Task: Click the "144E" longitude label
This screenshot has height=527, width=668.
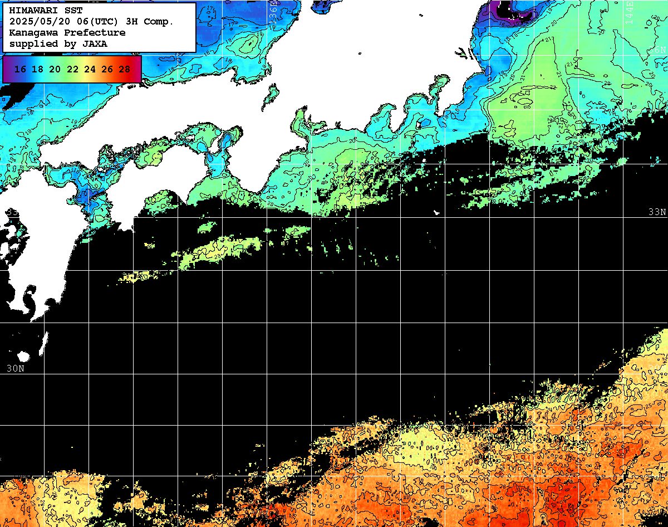Action: coord(629,13)
